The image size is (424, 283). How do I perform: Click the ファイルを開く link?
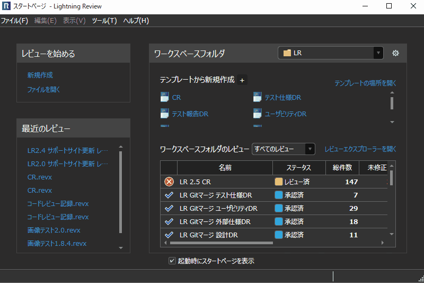(43, 89)
